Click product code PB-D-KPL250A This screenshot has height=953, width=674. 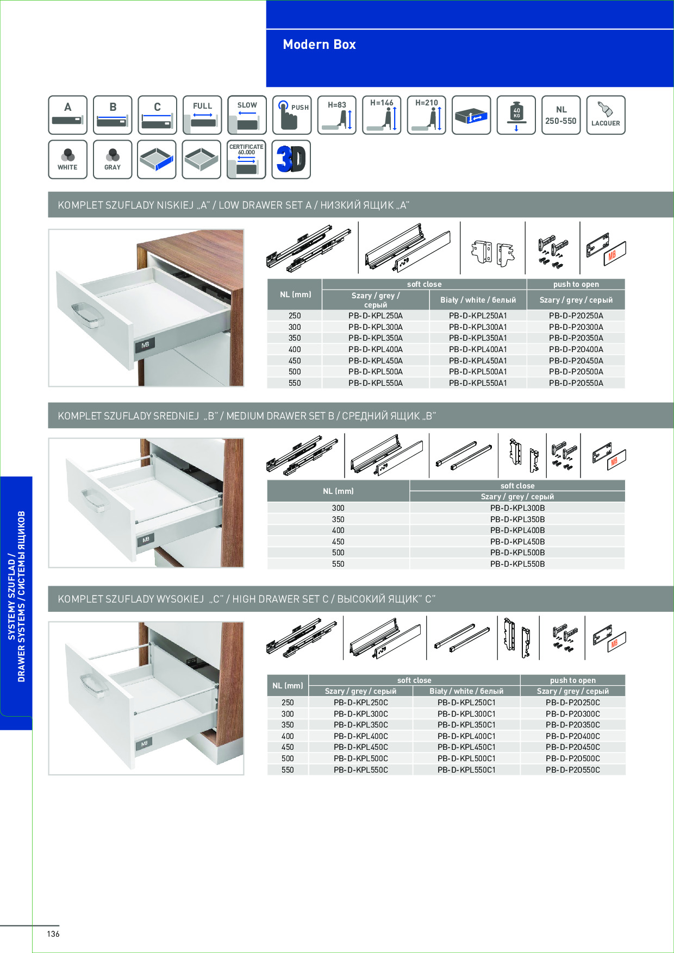tap(376, 316)
